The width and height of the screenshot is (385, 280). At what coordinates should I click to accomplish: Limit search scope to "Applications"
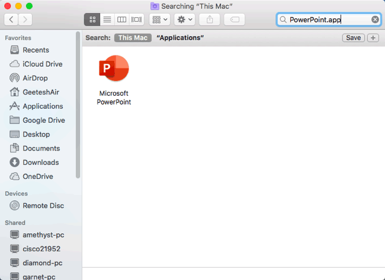pos(180,38)
